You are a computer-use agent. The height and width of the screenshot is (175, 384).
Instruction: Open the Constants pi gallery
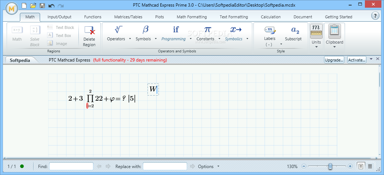[207, 30]
